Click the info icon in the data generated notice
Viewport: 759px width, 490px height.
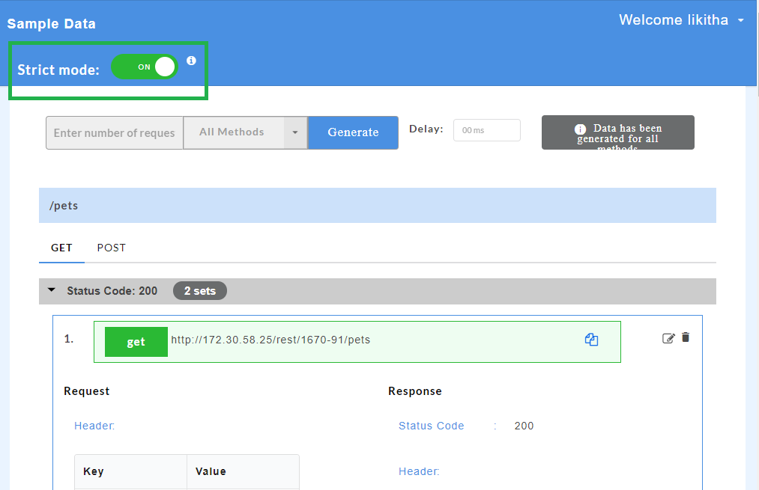coord(580,129)
